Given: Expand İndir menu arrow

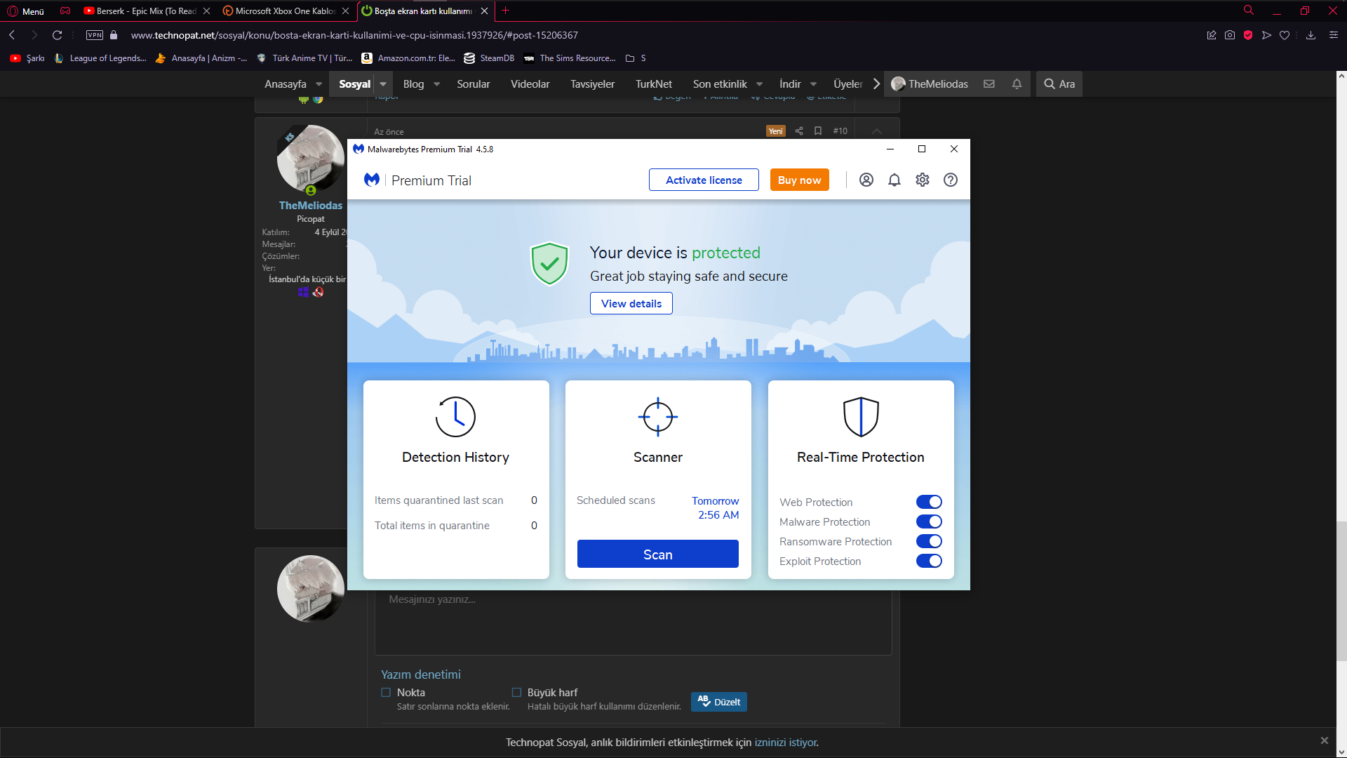Looking at the screenshot, I should [813, 84].
